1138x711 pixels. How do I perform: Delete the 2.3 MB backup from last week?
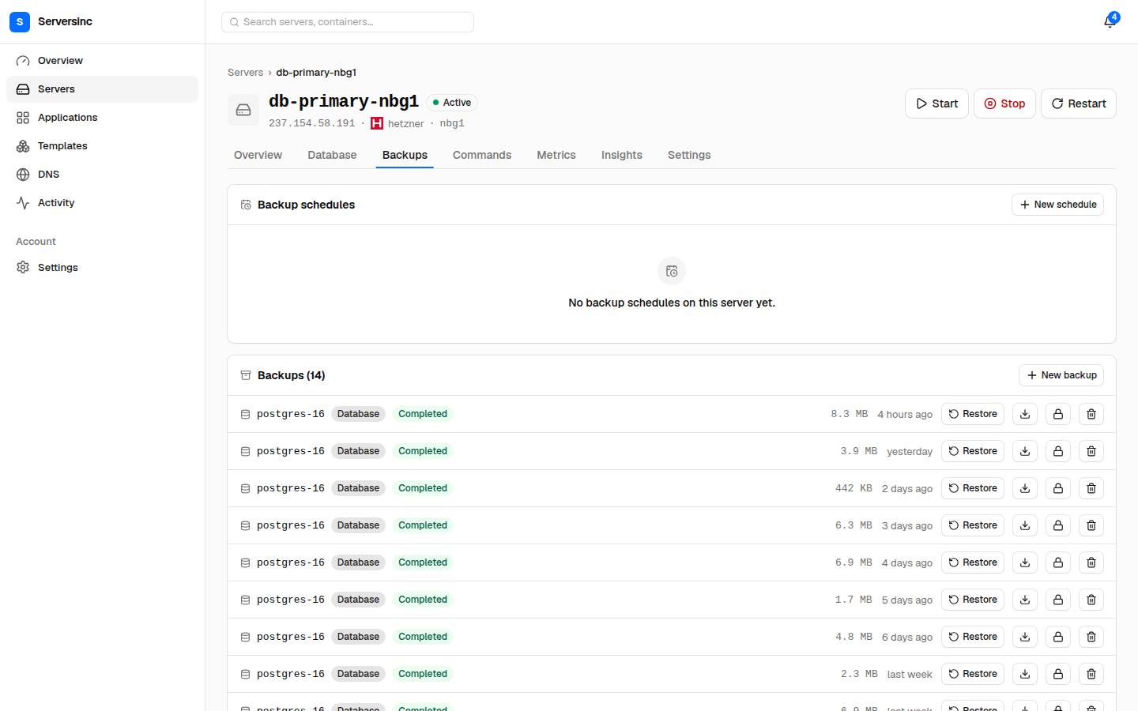click(1091, 674)
